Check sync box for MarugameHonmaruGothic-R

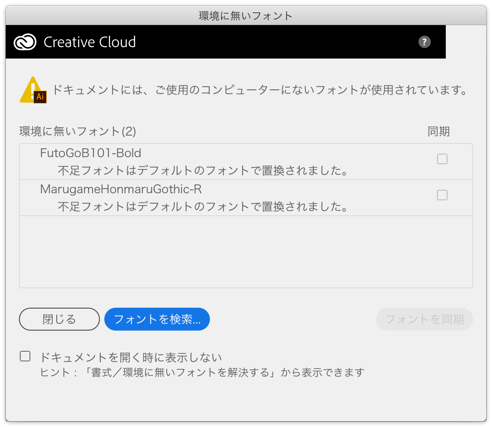pyautogui.click(x=442, y=195)
